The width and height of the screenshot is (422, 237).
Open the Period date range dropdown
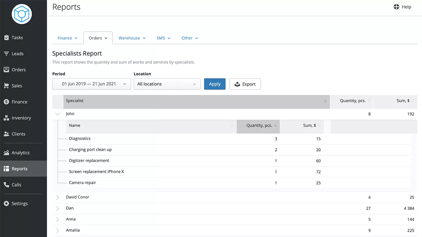tap(92, 84)
